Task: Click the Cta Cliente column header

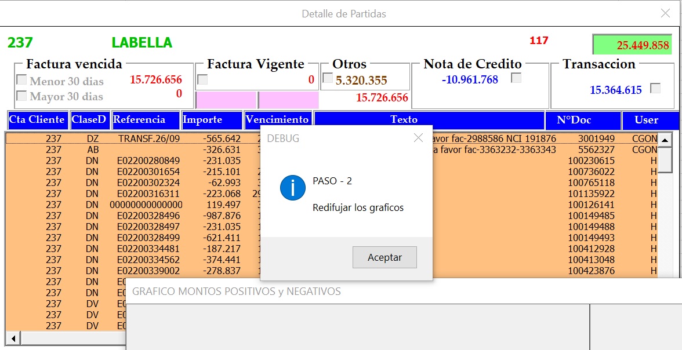Action: [x=38, y=120]
